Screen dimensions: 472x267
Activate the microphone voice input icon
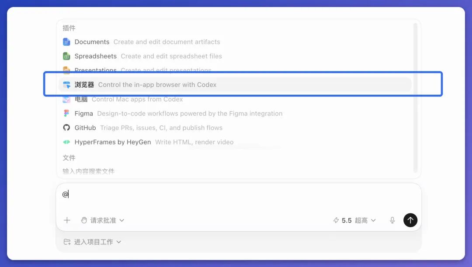pyautogui.click(x=392, y=220)
